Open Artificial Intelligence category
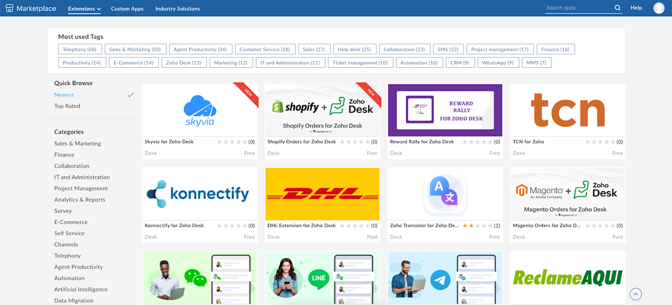This screenshot has height=305, width=672. tap(81, 290)
